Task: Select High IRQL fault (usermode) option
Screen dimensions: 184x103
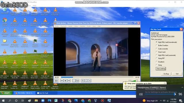Action: tap(166, 55)
